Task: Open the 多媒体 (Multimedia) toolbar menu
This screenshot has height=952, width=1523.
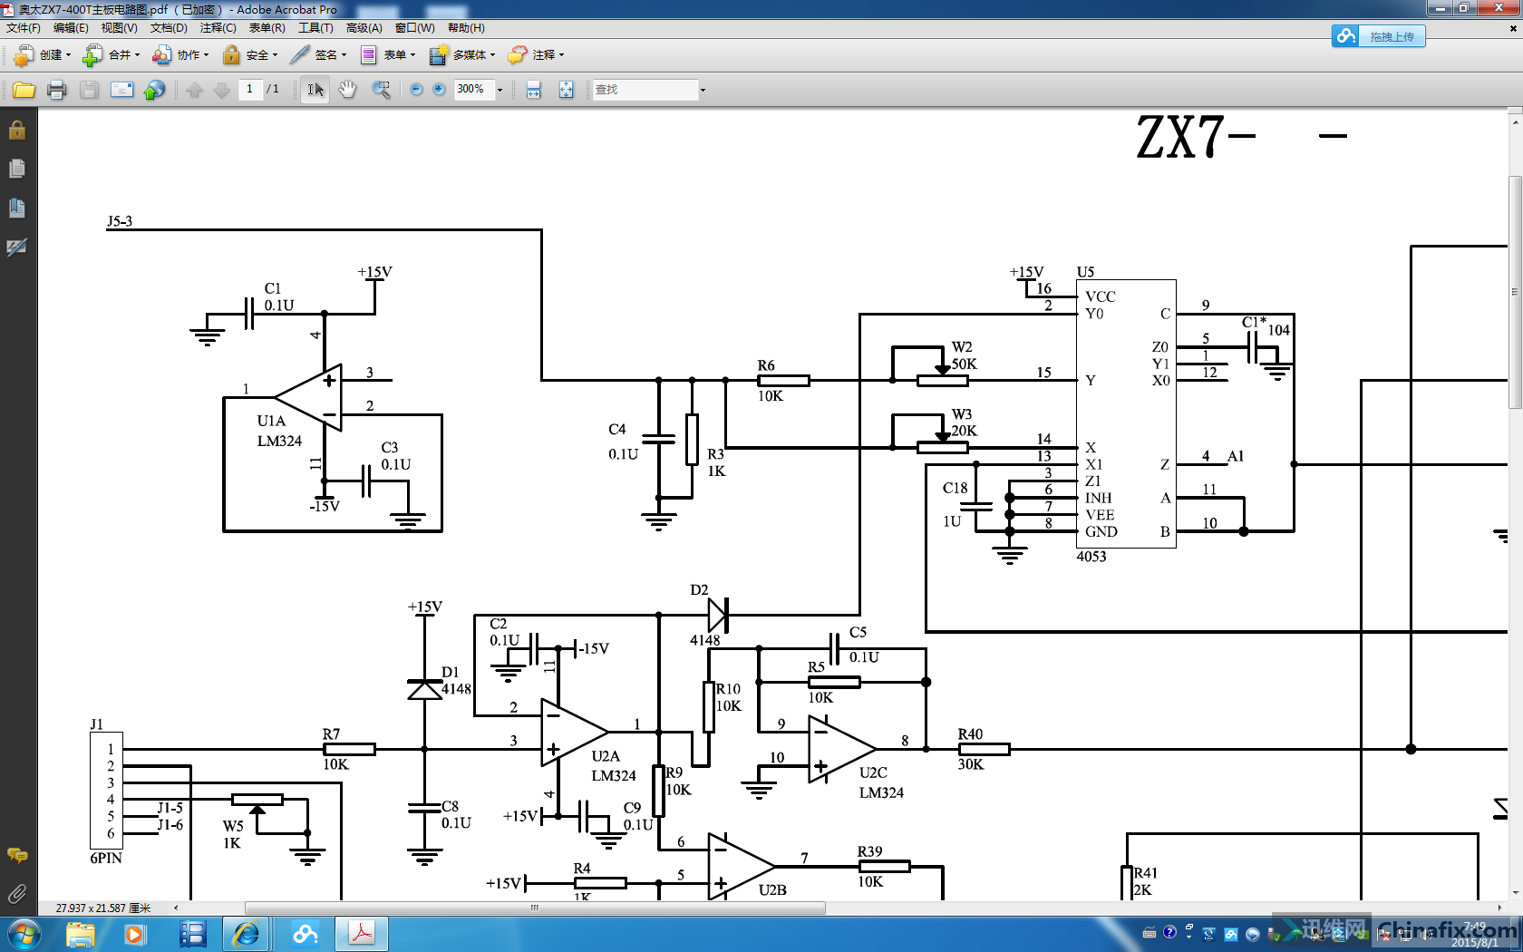Action: click(462, 55)
